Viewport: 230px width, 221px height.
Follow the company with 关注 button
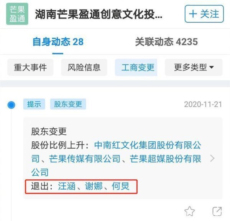click(x=204, y=14)
